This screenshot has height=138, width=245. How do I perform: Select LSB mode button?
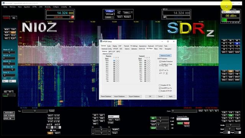click(224, 71)
